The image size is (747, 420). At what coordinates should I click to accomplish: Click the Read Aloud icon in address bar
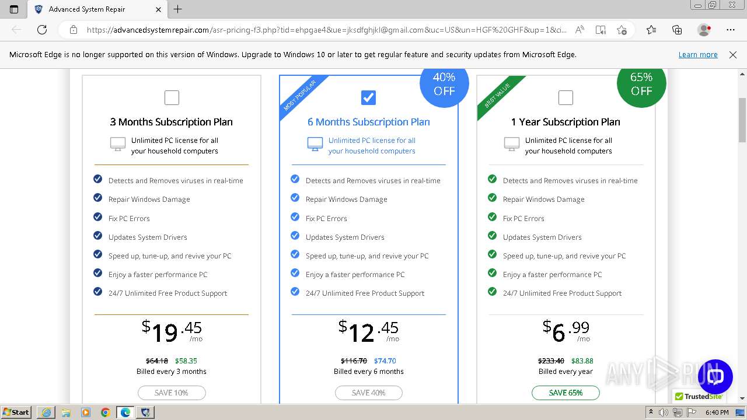click(x=580, y=30)
